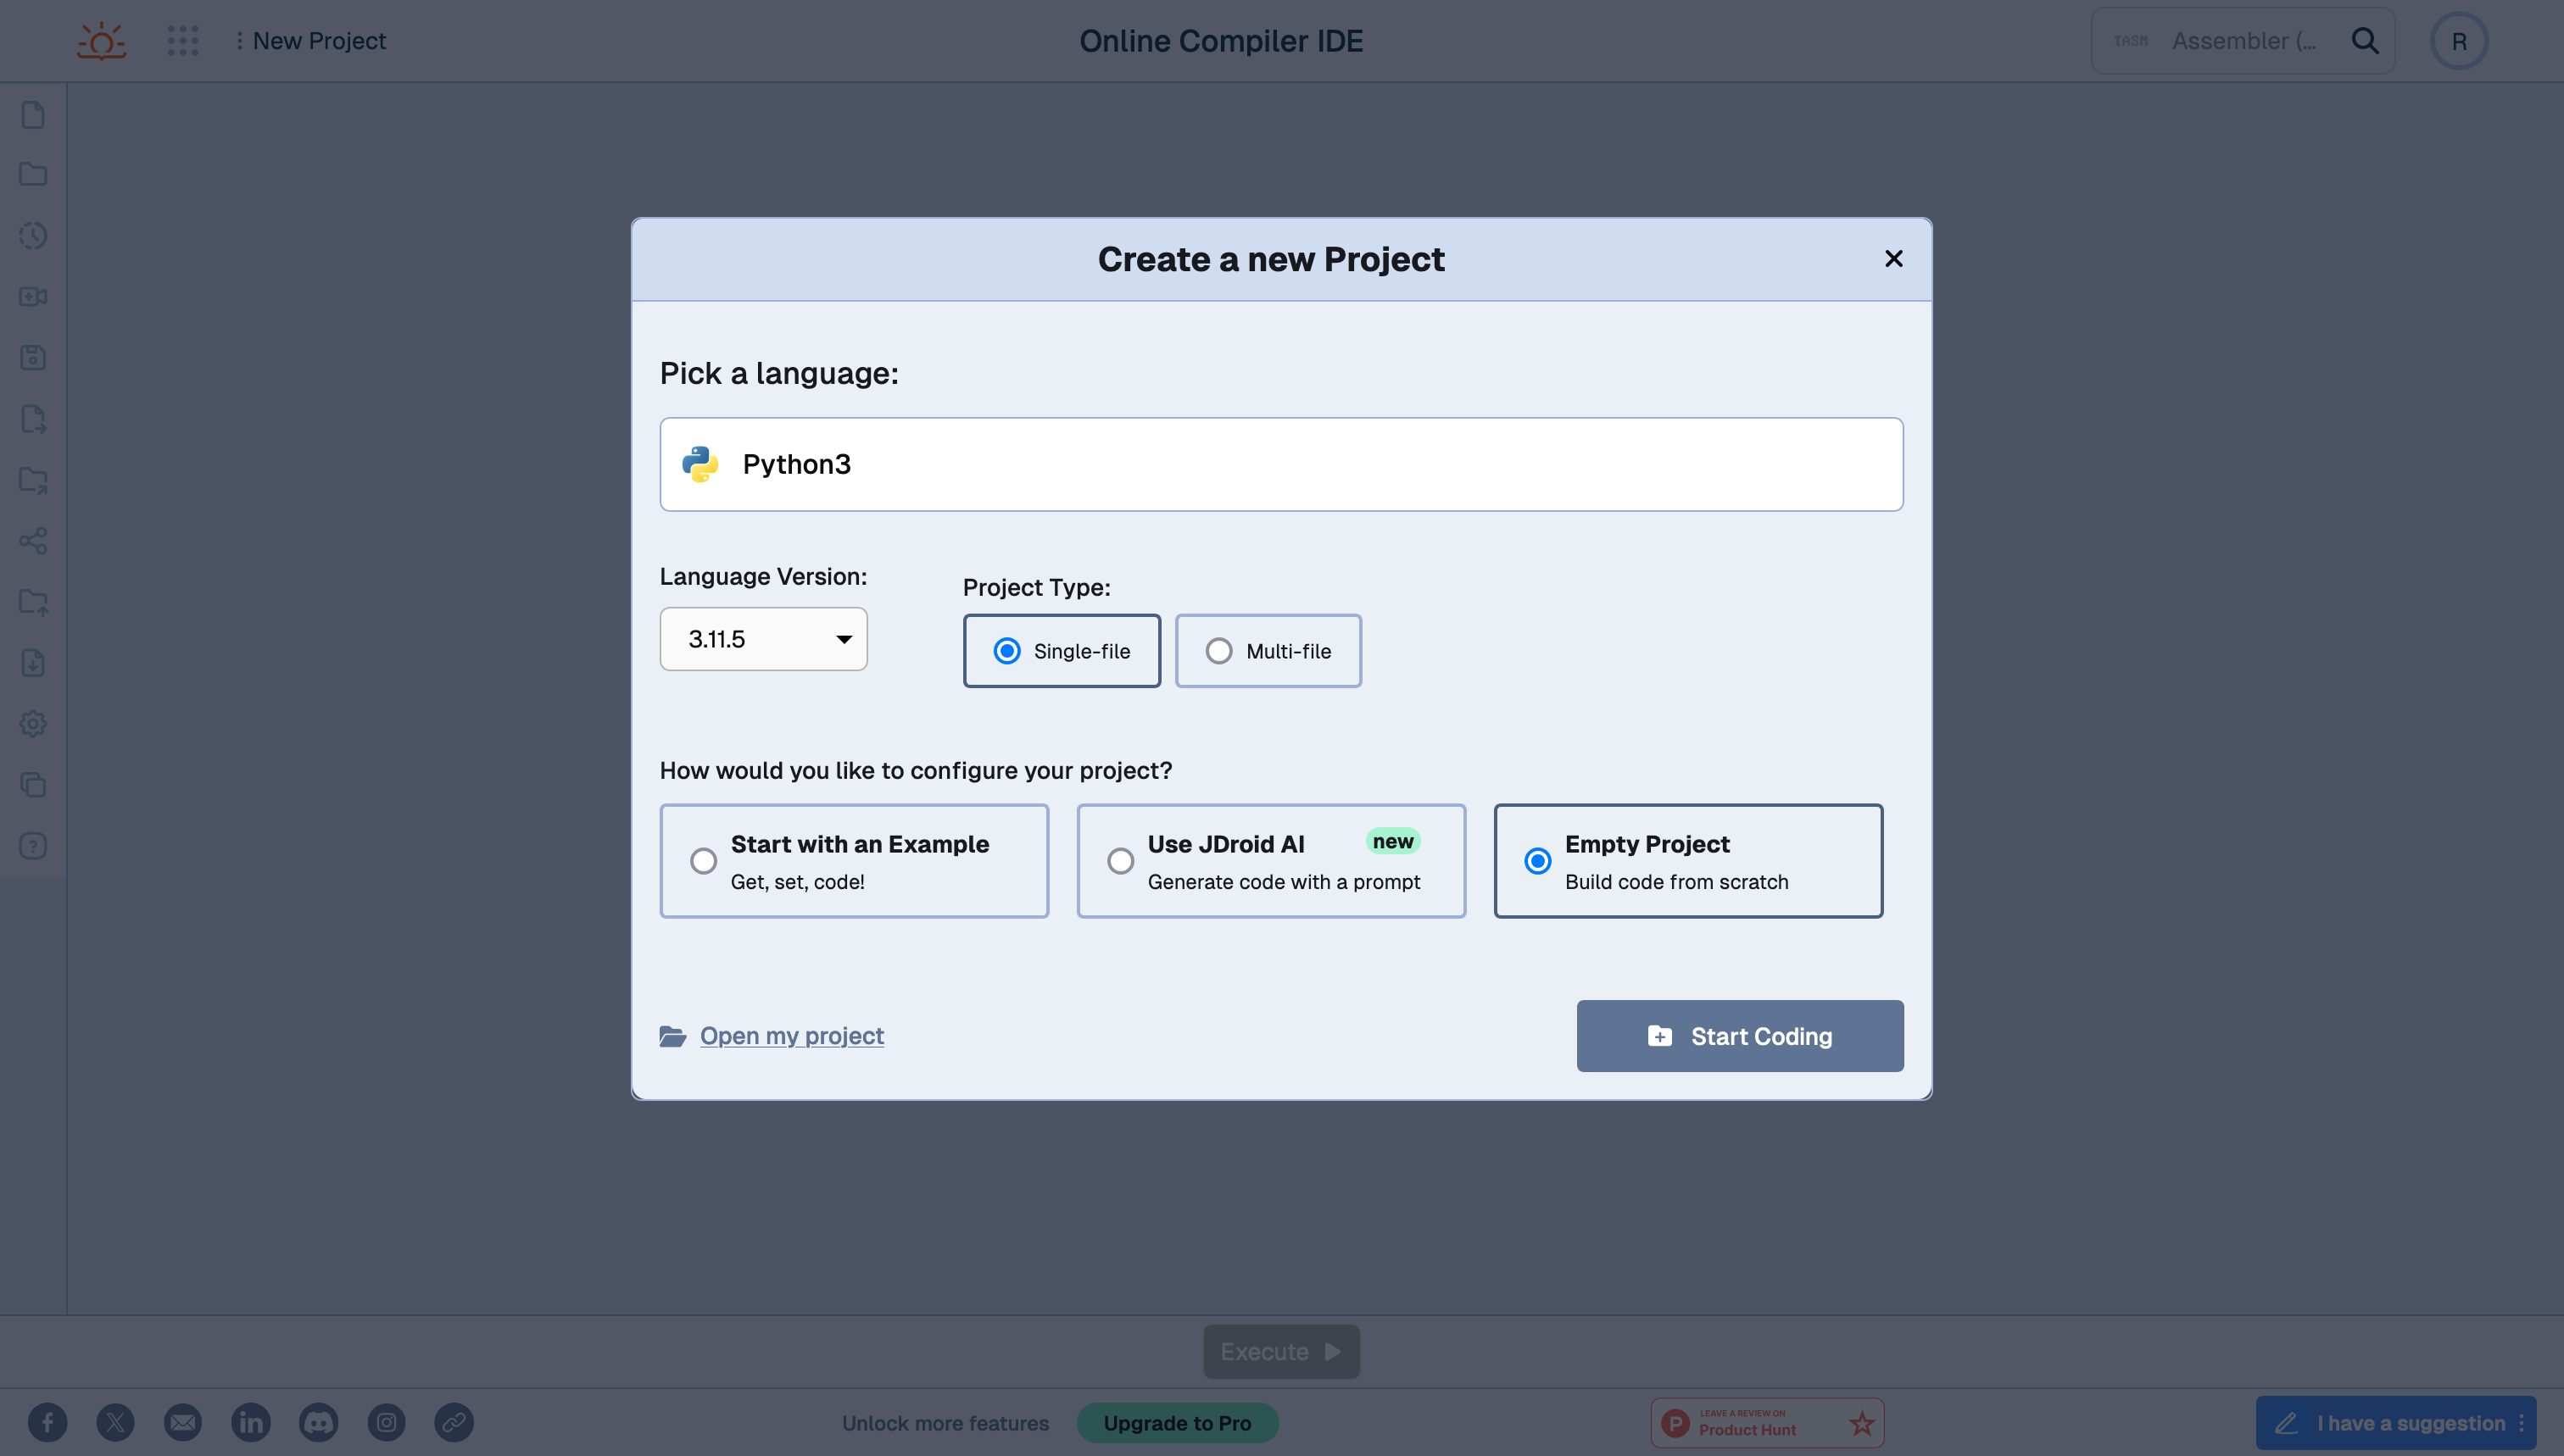The image size is (2564, 1456).
Task: Click the Open my project link
Action: tap(792, 1036)
